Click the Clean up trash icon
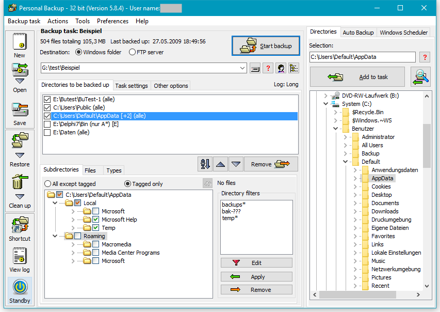 tap(20, 182)
